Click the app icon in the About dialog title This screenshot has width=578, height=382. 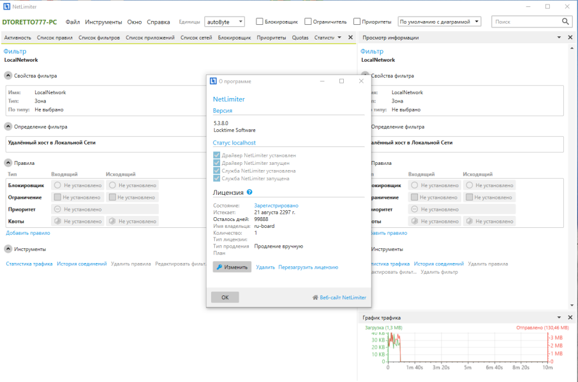point(213,81)
